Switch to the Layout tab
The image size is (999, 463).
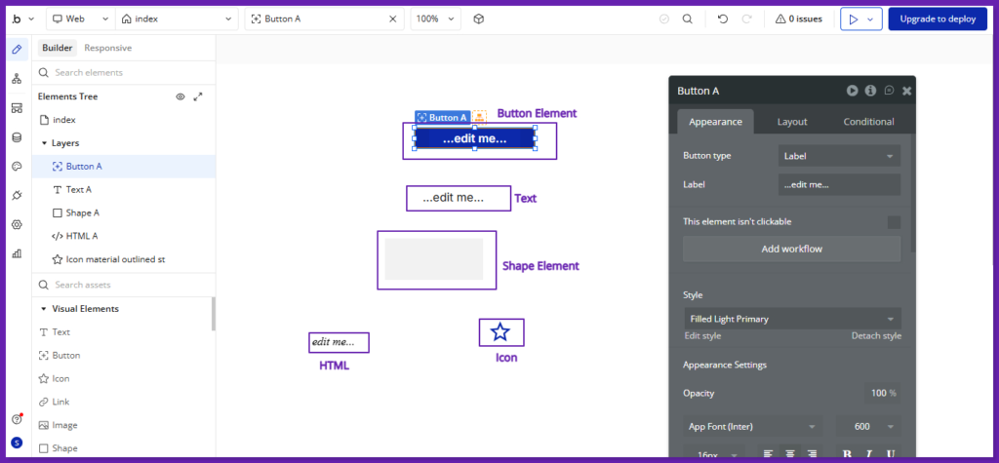tap(791, 122)
